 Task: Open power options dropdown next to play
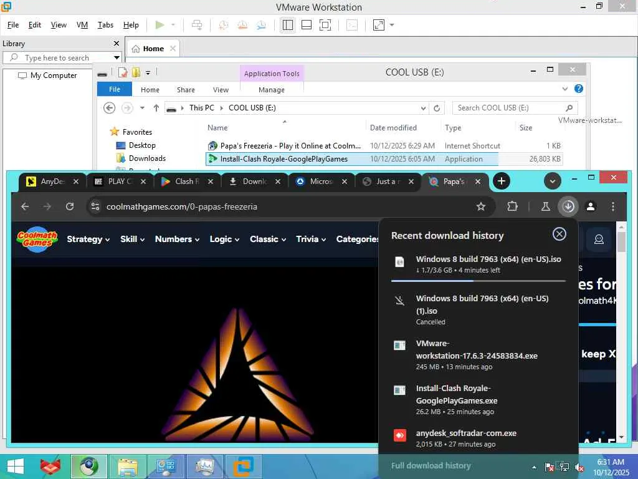click(173, 25)
